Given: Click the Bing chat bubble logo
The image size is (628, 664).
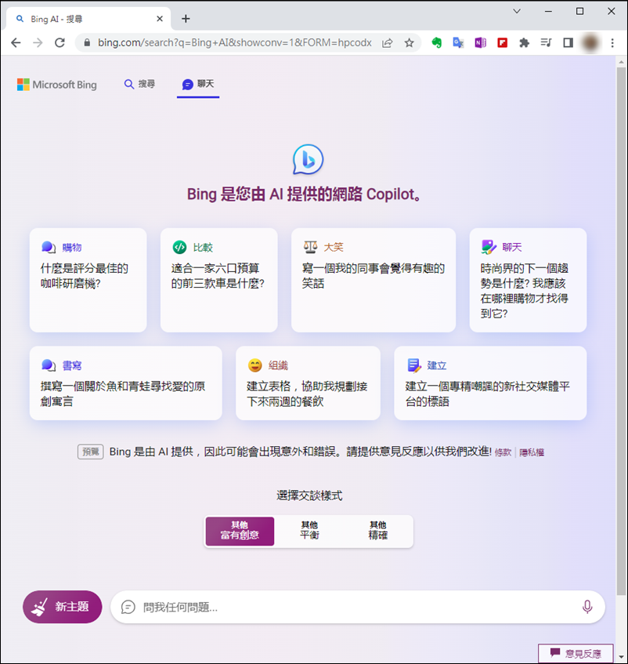Looking at the screenshot, I should tap(309, 160).
